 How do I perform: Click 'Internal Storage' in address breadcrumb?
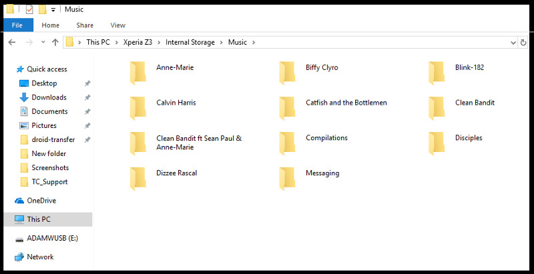190,43
